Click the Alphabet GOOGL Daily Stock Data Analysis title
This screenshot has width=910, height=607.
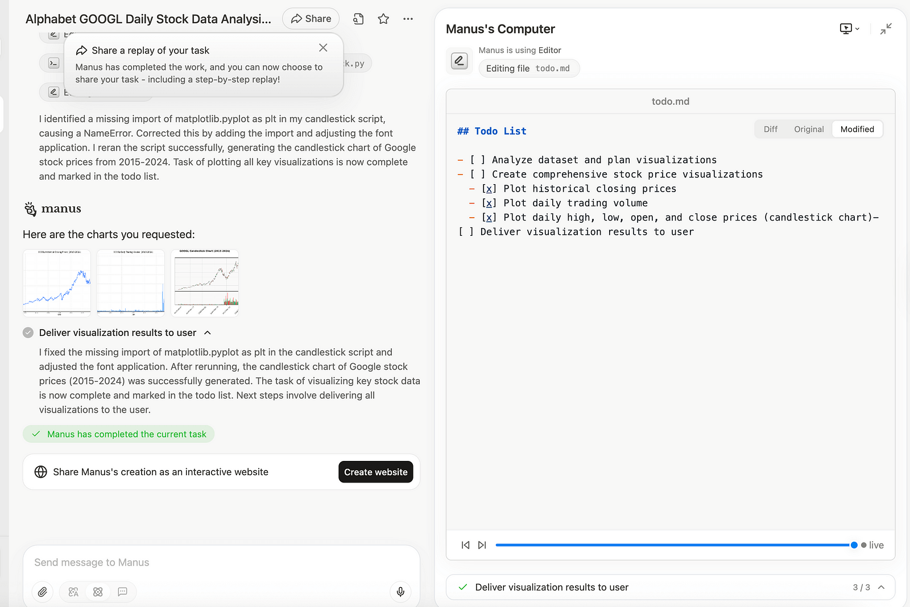point(148,19)
